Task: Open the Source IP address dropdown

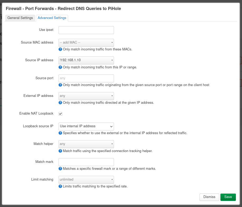Action: (x=86, y=60)
